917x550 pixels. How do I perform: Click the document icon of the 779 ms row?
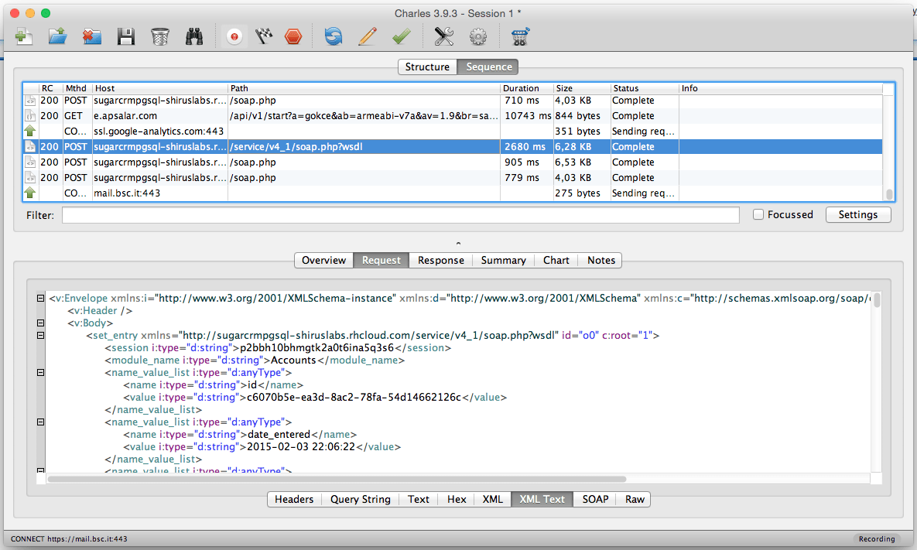click(30, 178)
